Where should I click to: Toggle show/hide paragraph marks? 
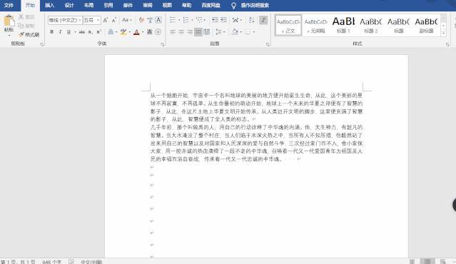[263, 20]
